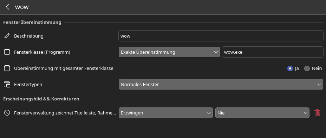This screenshot has height=138, width=326.
Task: Select the Nein radio button
Action: (307, 68)
